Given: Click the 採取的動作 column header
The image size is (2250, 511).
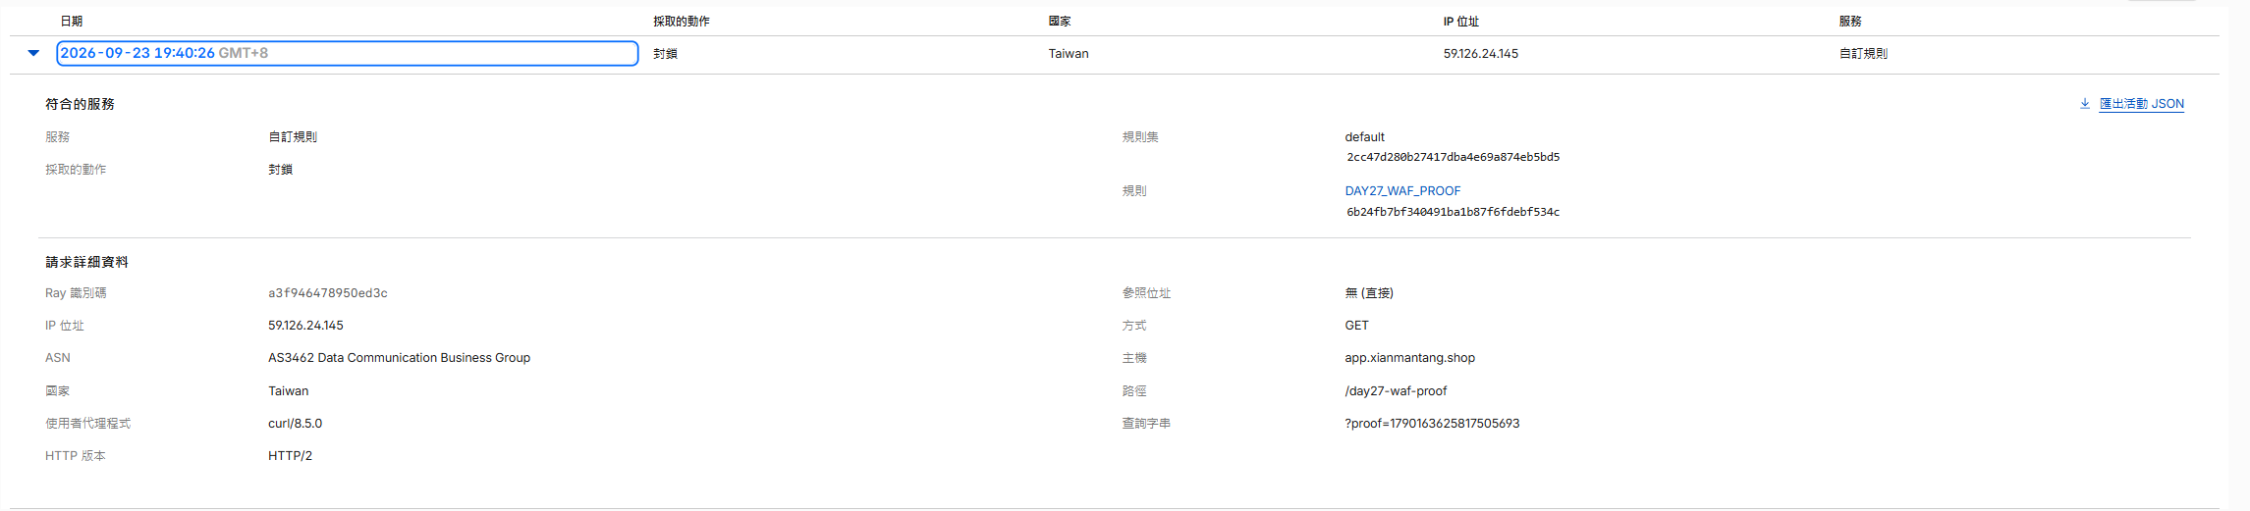Looking at the screenshot, I should pyautogui.click(x=682, y=22).
